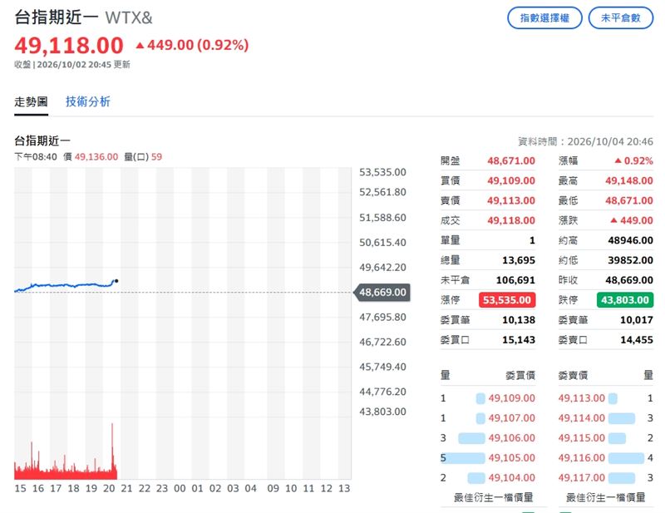
Task: Click the 昨收 value 48,669.00 in quote table
Action: [629, 280]
